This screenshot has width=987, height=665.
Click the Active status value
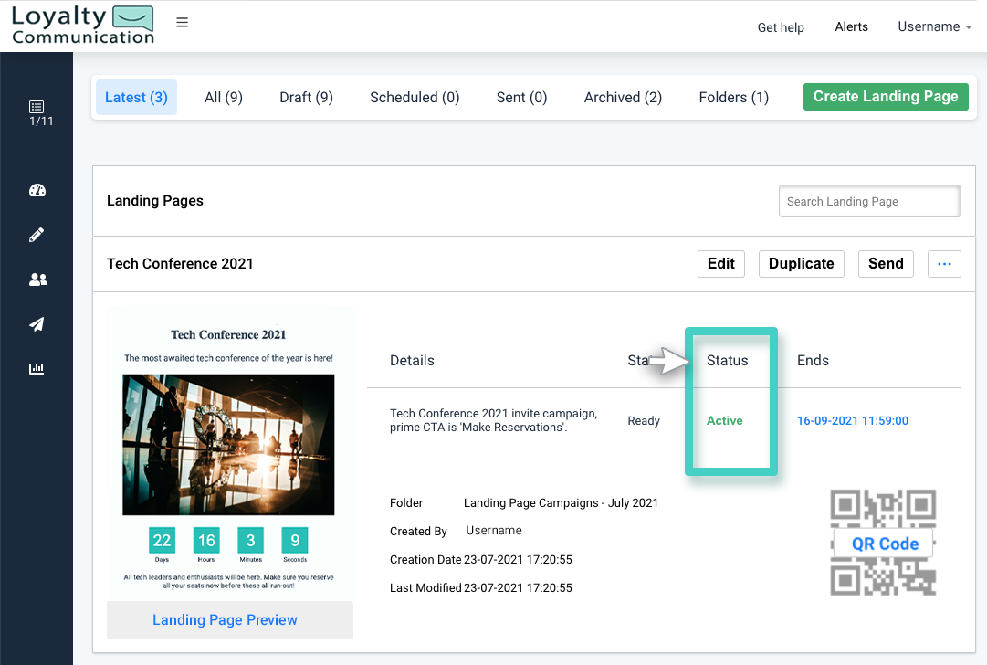[x=725, y=421]
